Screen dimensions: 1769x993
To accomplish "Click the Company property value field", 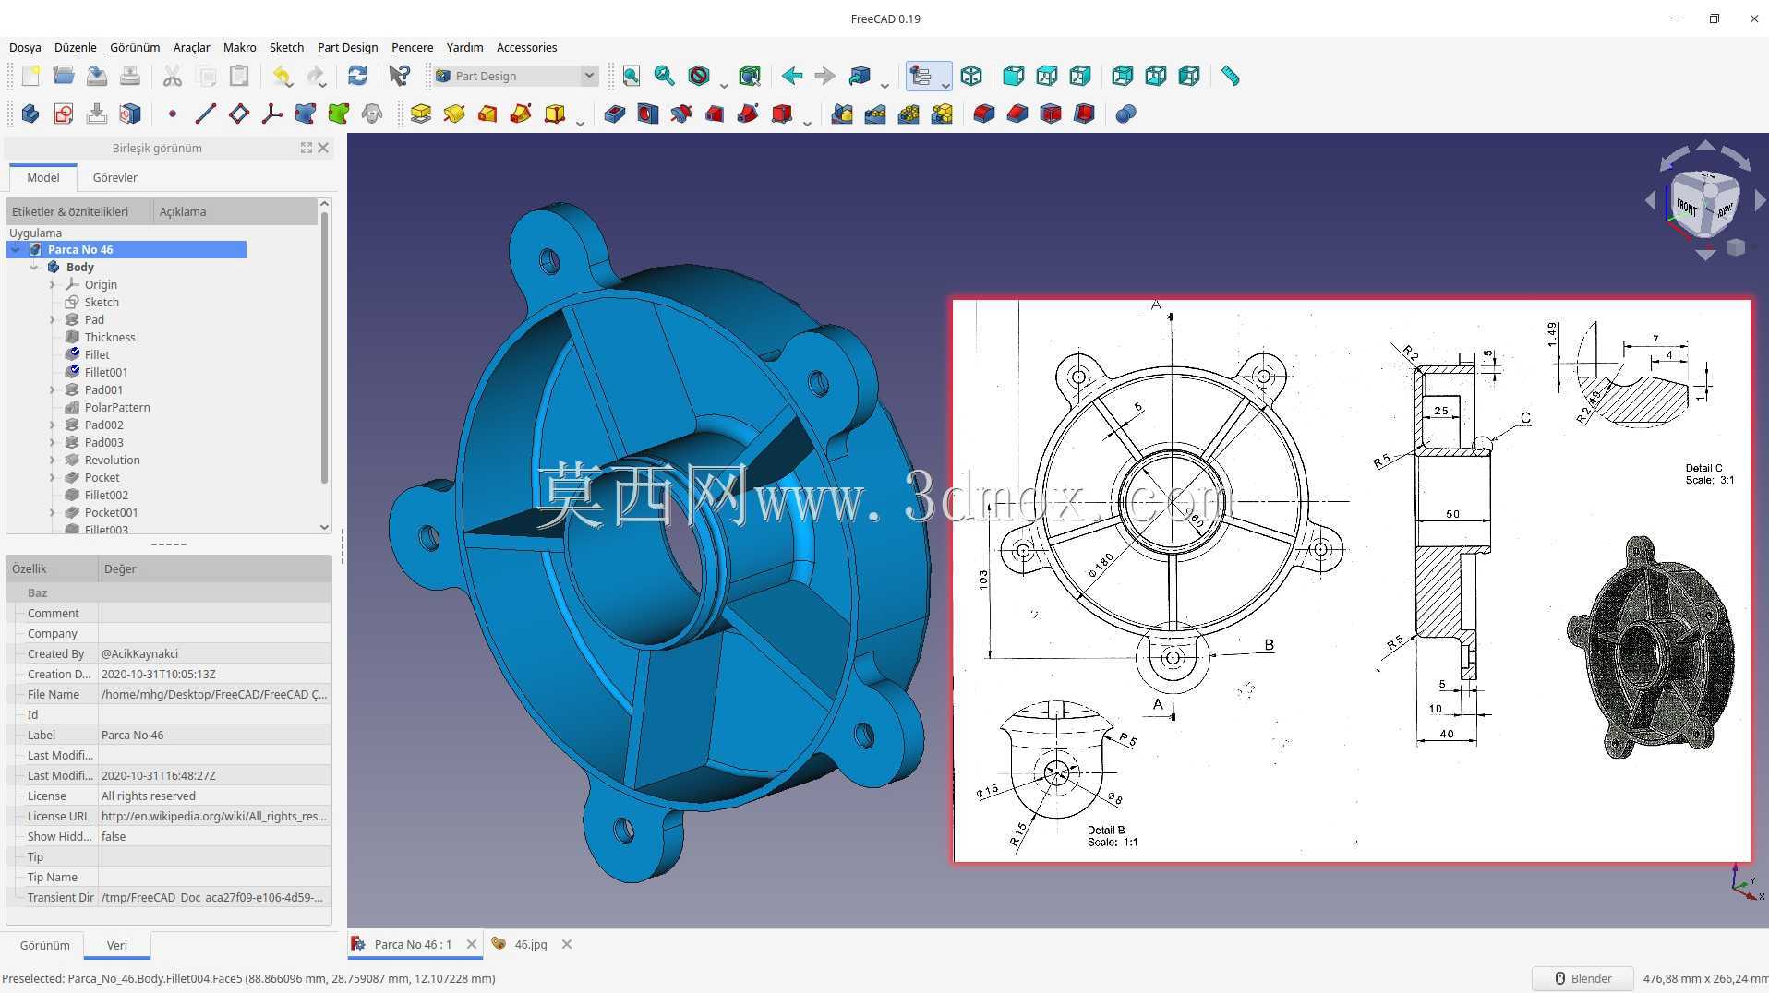I will click(x=214, y=633).
